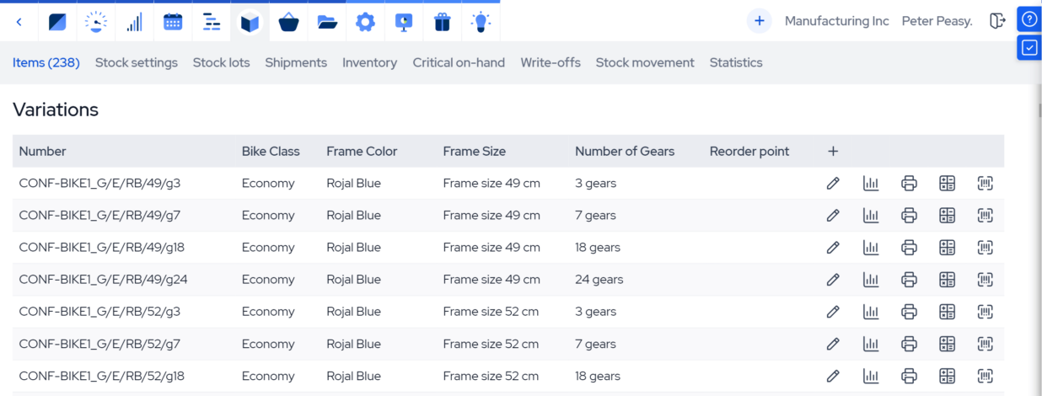This screenshot has height=396, width=1042.
Task: Click the gift box icon
Action: click(x=443, y=22)
